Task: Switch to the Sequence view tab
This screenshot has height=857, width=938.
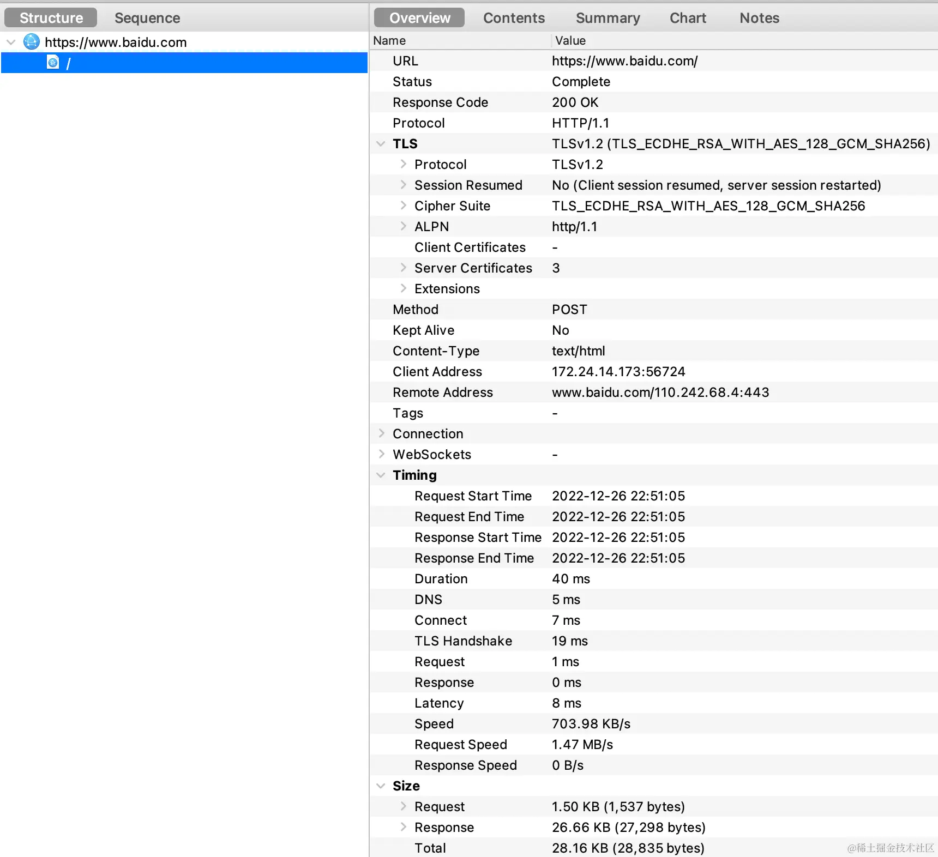Action: pyautogui.click(x=147, y=17)
